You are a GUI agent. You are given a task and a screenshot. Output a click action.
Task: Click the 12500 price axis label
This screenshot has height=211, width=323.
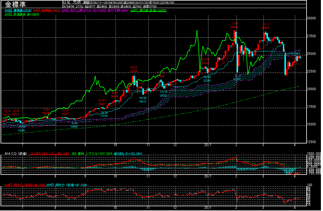point(312,142)
